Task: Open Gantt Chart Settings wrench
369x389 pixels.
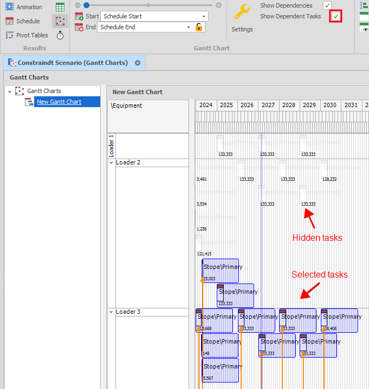Action: click(242, 11)
